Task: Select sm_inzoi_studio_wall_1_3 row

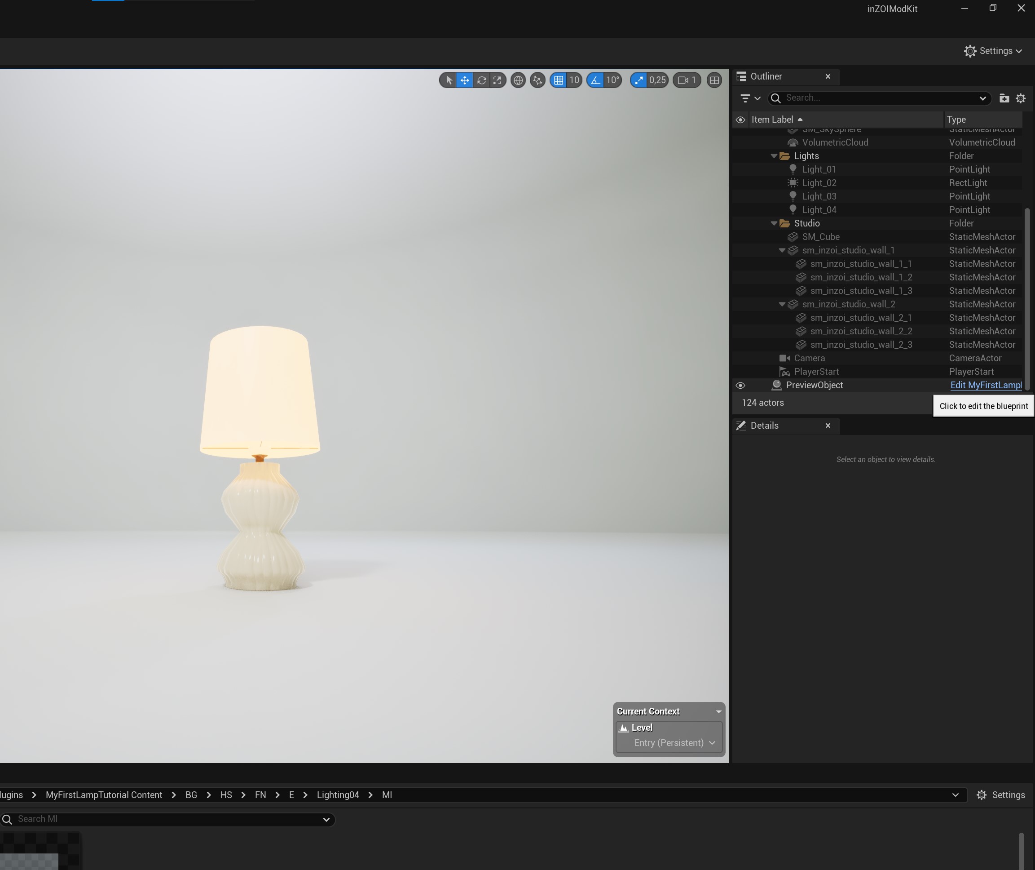Action: point(877,290)
